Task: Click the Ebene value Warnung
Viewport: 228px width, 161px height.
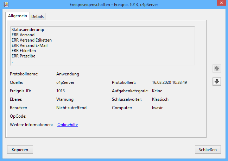Action: tap(65, 99)
